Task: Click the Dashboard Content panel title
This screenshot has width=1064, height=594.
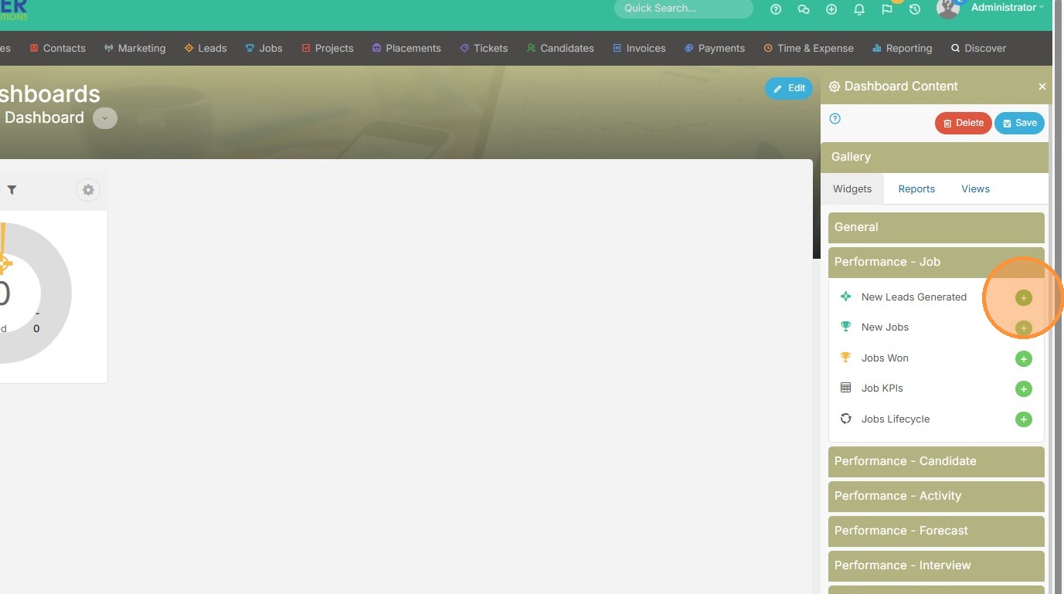Action: (901, 87)
